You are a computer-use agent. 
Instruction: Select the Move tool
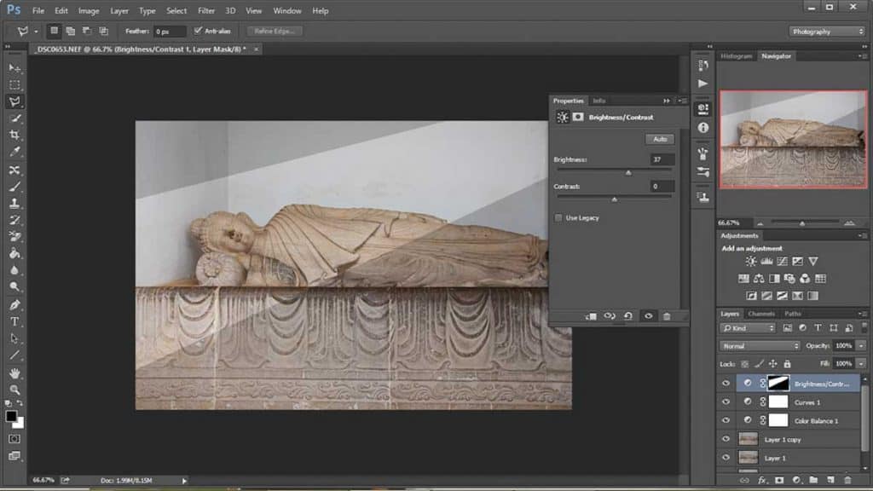[x=14, y=68]
